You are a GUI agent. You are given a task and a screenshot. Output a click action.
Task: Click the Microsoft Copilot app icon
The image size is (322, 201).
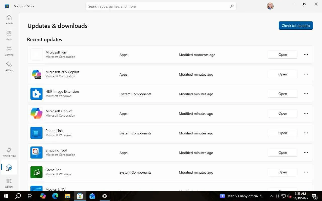(36, 114)
